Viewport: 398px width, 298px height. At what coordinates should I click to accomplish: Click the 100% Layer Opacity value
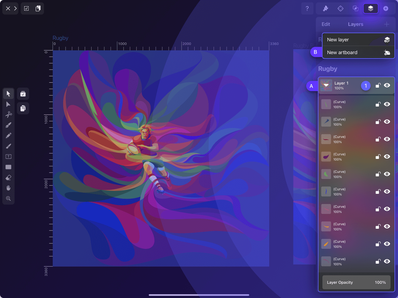[380, 282]
